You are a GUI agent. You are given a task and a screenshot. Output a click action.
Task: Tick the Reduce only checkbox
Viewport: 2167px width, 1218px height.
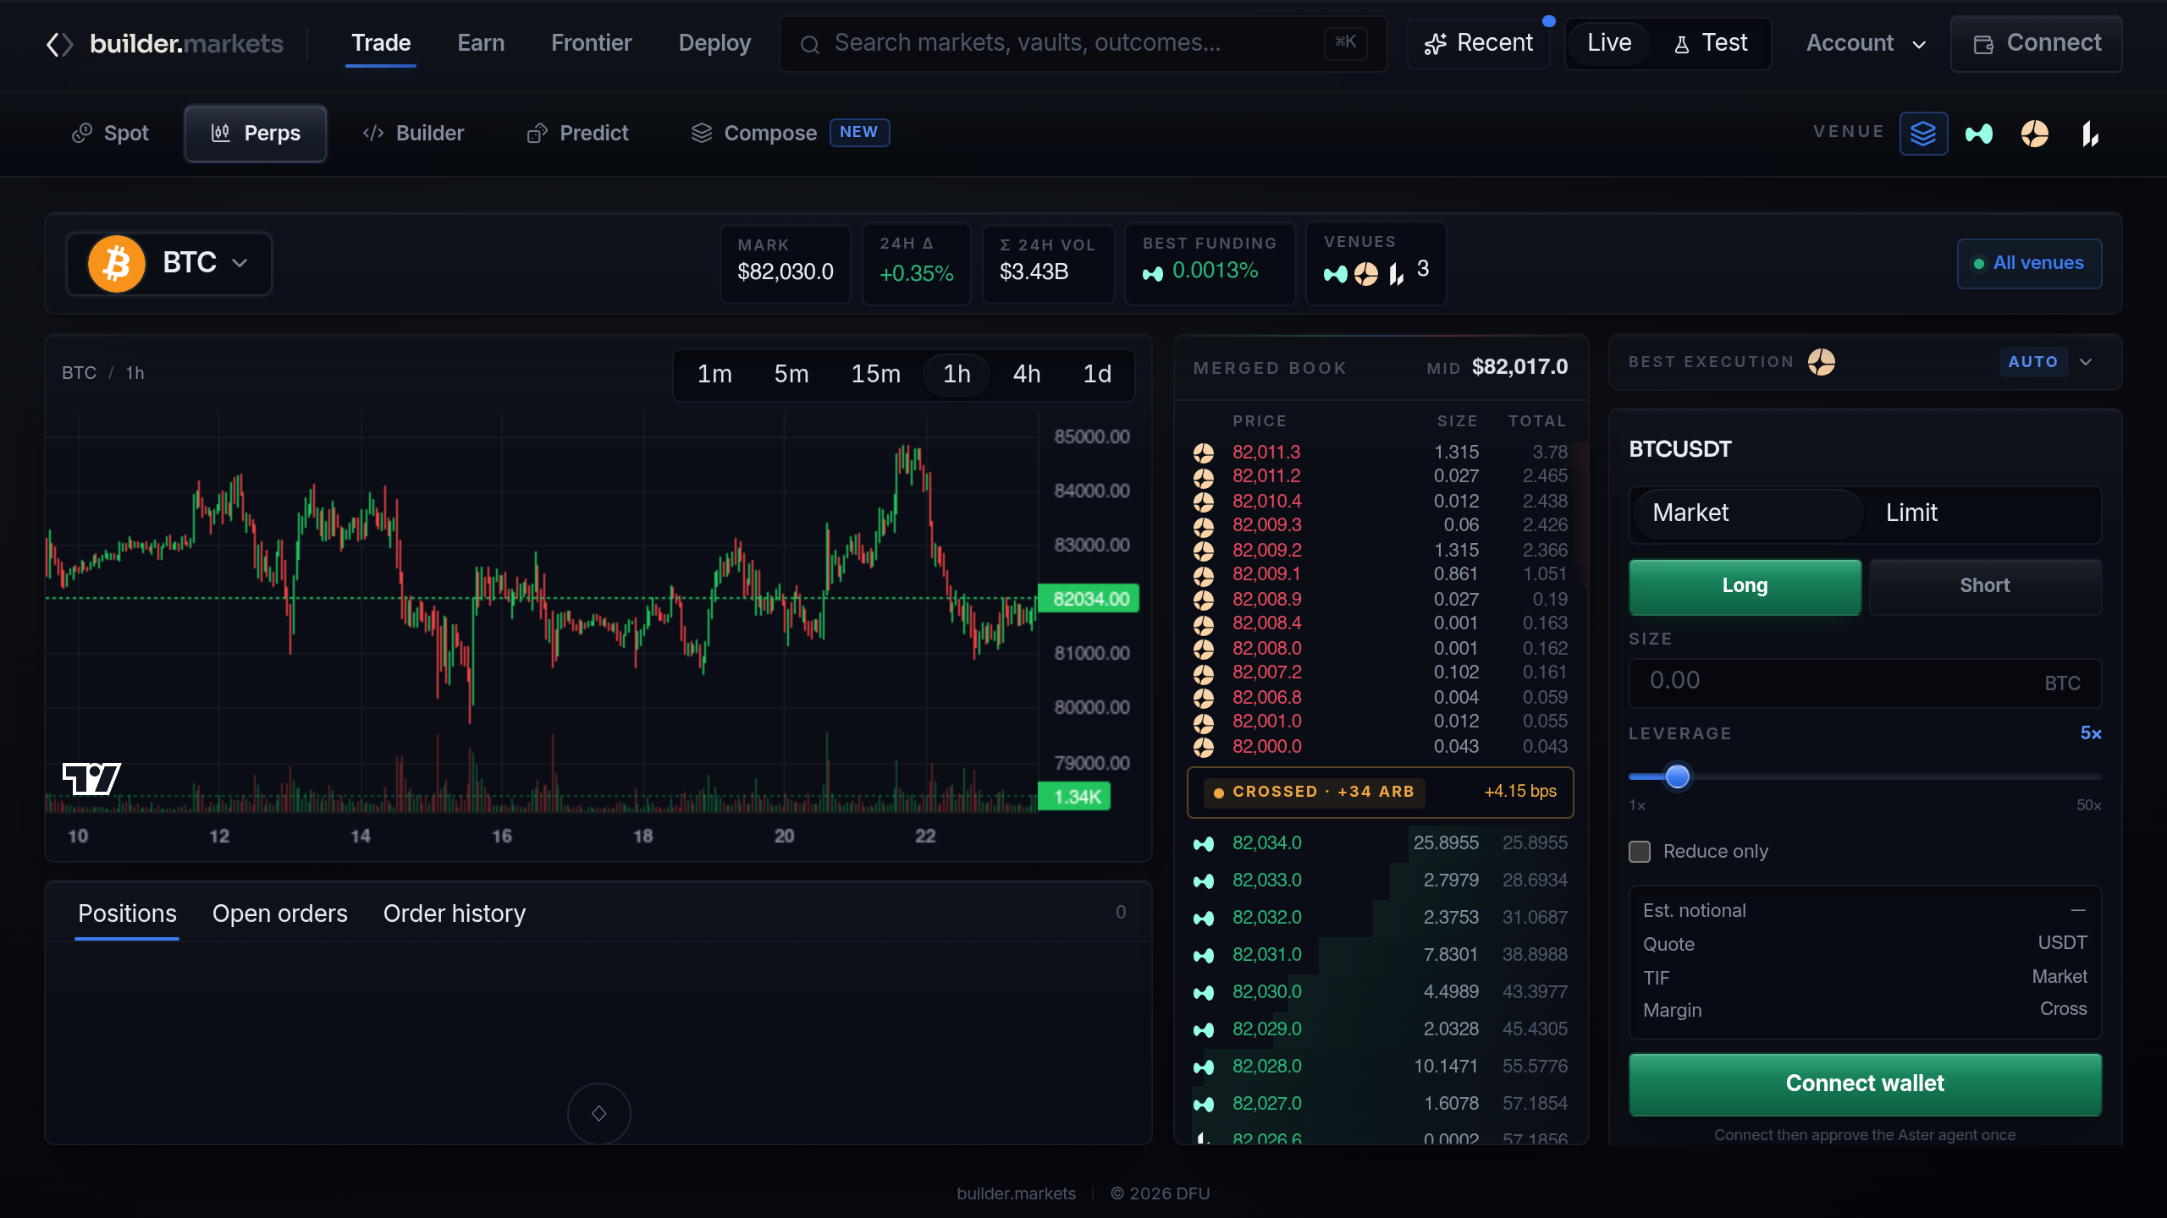coord(1640,852)
